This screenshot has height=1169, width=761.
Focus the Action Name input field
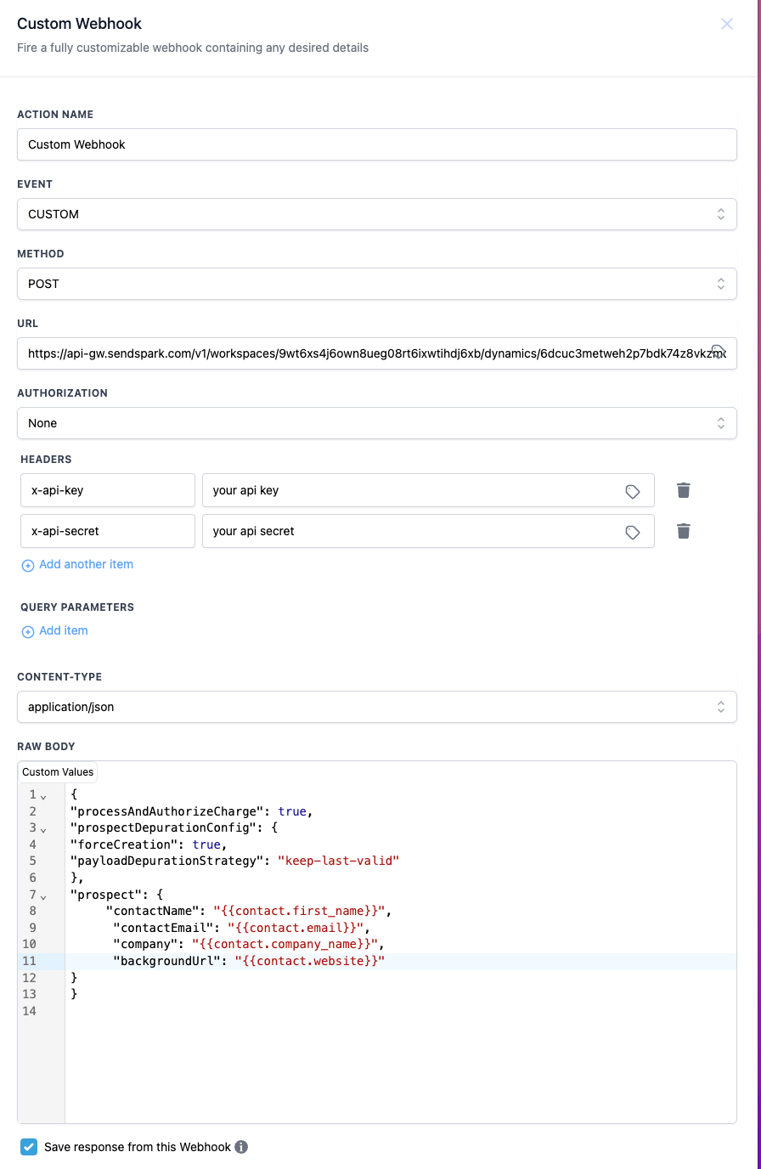click(x=377, y=144)
